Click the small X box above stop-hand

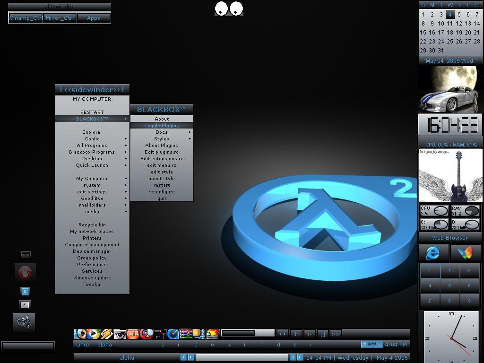26,255
